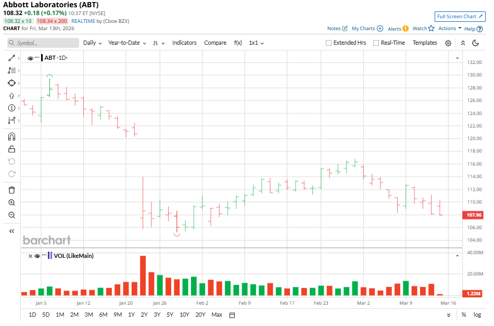Select the trend line drawing tool
Image resolution: width=494 pixels, height=326 pixels.
11,58
